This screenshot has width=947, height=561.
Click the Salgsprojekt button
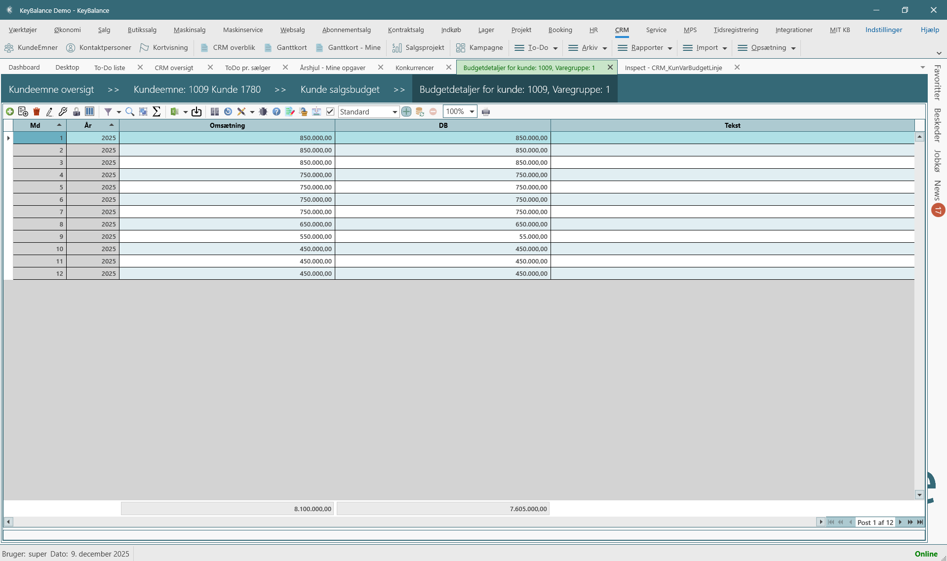pos(418,48)
